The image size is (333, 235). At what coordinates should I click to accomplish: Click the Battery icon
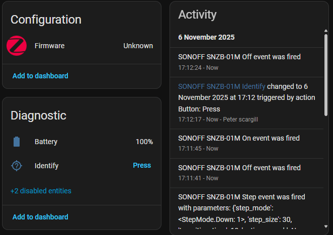click(17, 142)
